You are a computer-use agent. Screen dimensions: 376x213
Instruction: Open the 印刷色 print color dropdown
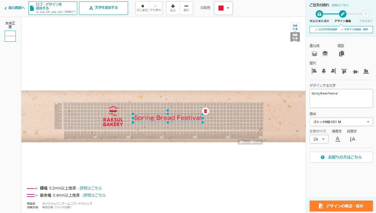coord(223,8)
